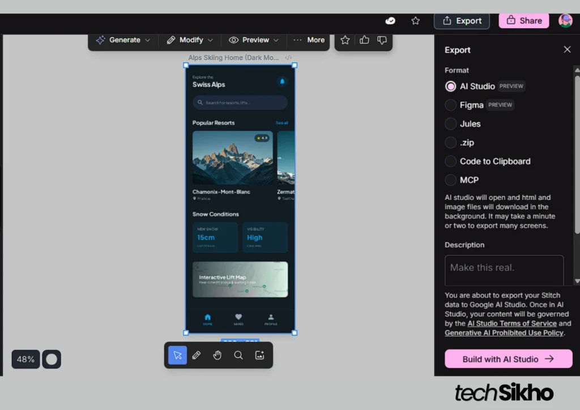Close the Export panel
Image resolution: width=580 pixels, height=410 pixels.
(567, 50)
